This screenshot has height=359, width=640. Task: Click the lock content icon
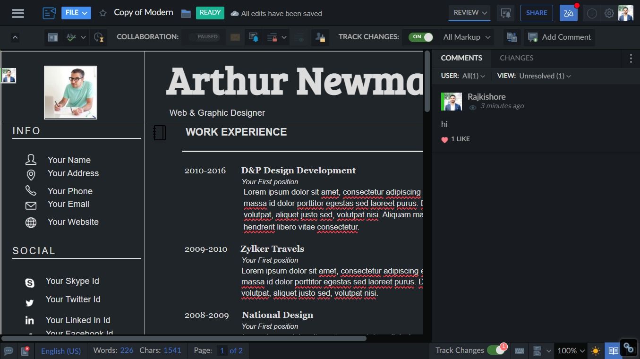(272, 37)
